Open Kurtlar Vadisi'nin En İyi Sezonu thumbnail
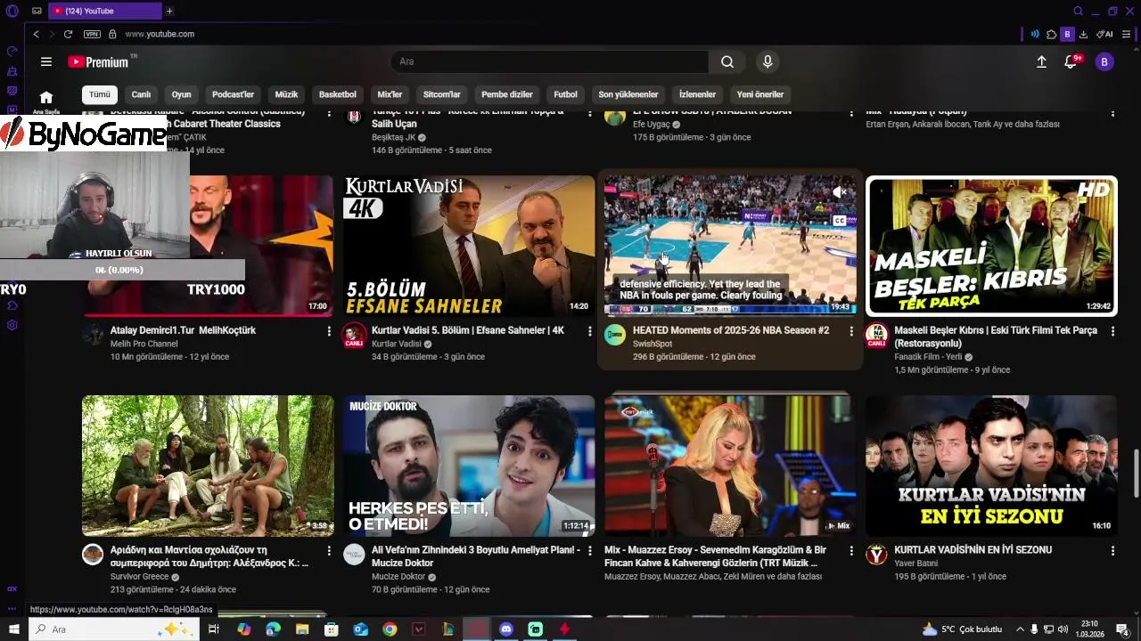This screenshot has height=641, width=1141. pos(991,466)
